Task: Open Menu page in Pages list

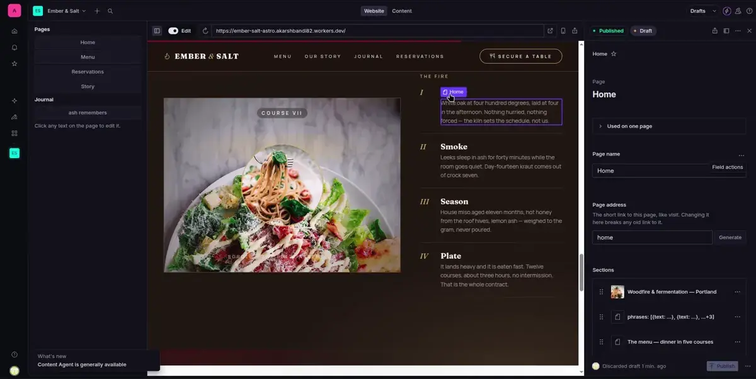Action: [x=88, y=57]
